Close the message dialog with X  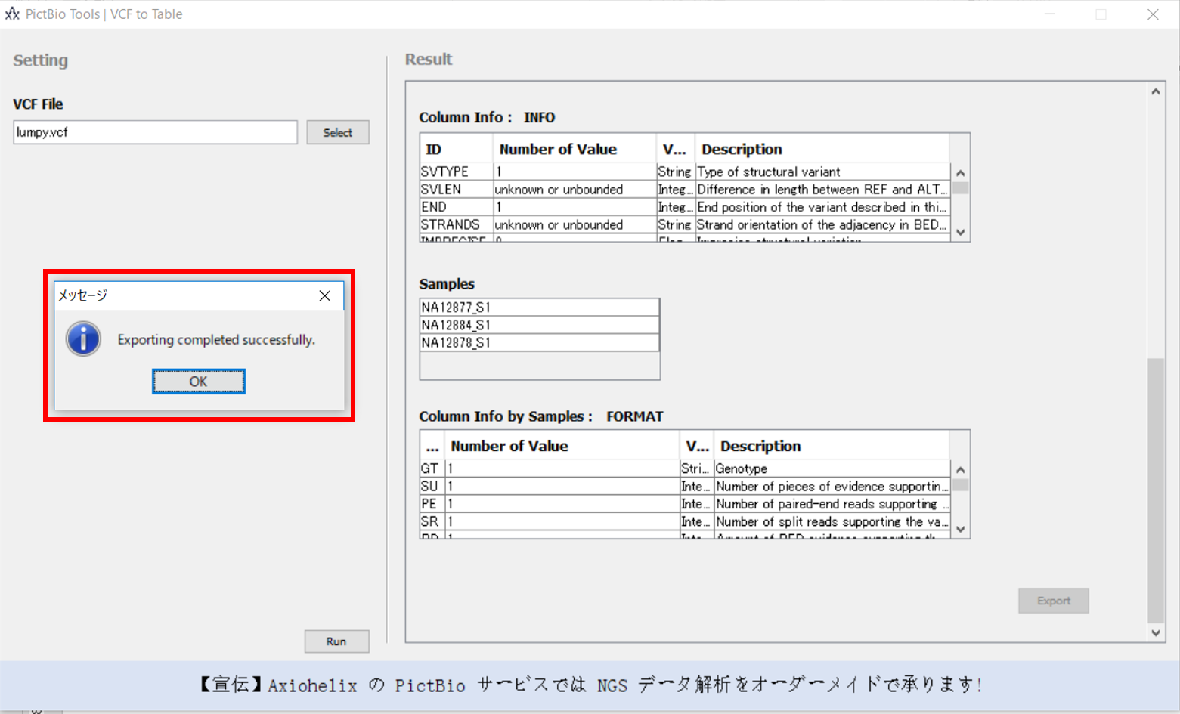pos(324,295)
